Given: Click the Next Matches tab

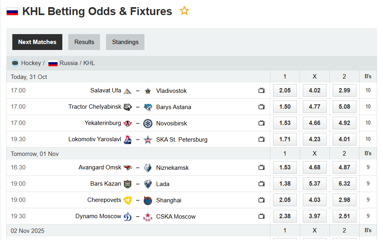Looking at the screenshot, I should pyautogui.click(x=37, y=42).
